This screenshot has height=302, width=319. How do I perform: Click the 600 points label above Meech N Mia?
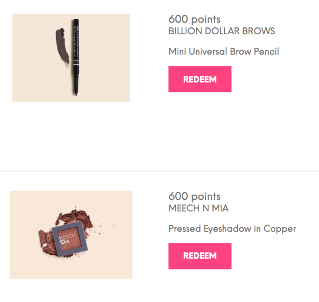[194, 196]
